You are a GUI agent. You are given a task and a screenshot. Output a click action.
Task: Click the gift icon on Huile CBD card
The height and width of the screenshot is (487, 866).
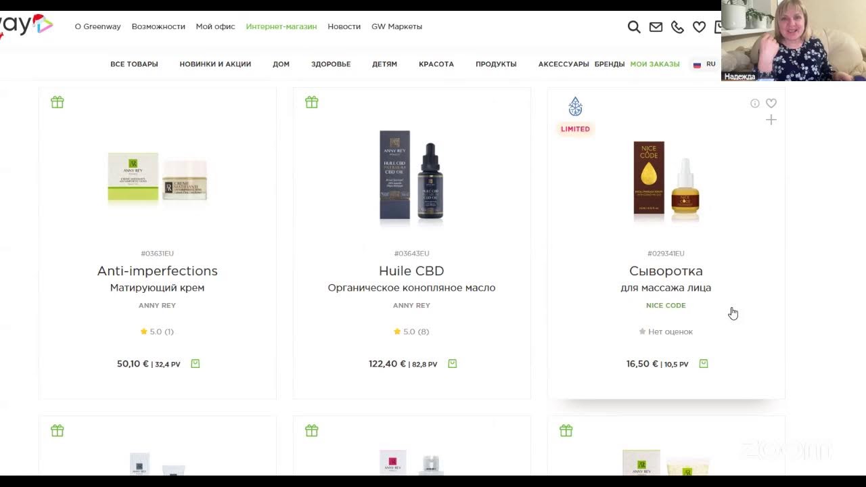pos(312,102)
